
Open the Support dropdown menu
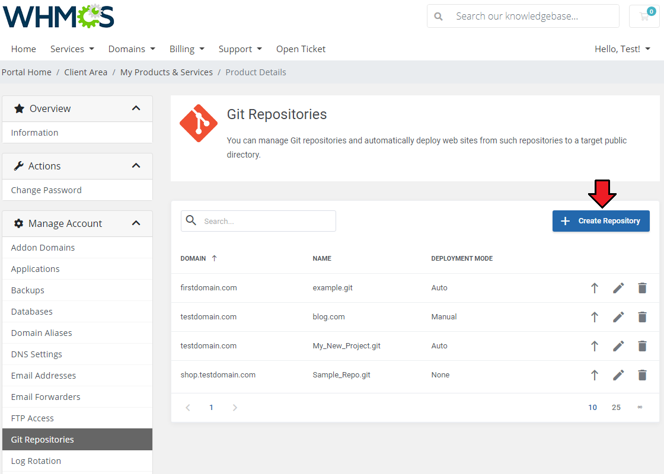[x=240, y=49]
